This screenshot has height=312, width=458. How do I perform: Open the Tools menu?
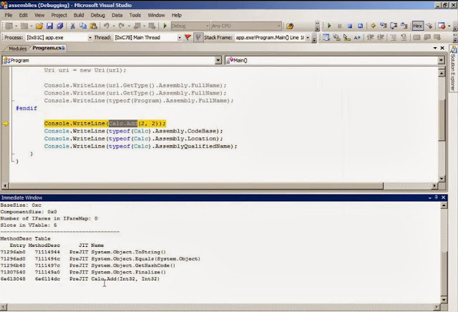click(x=135, y=15)
